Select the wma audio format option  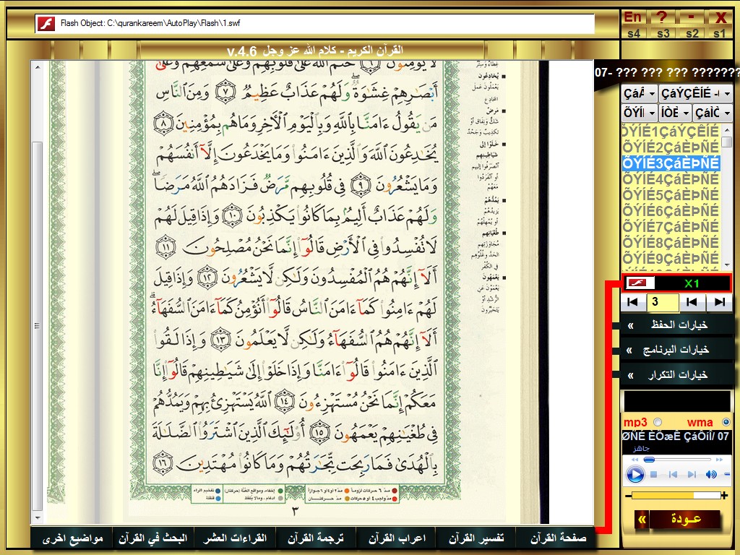[x=726, y=422]
